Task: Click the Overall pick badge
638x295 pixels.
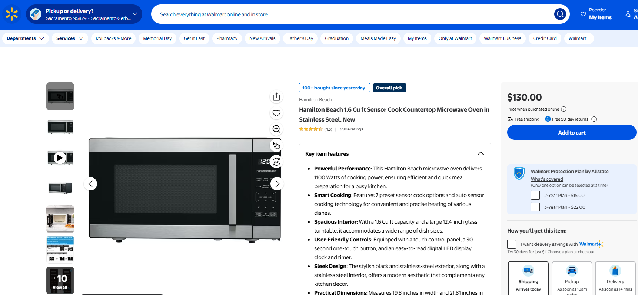Action: (x=390, y=88)
